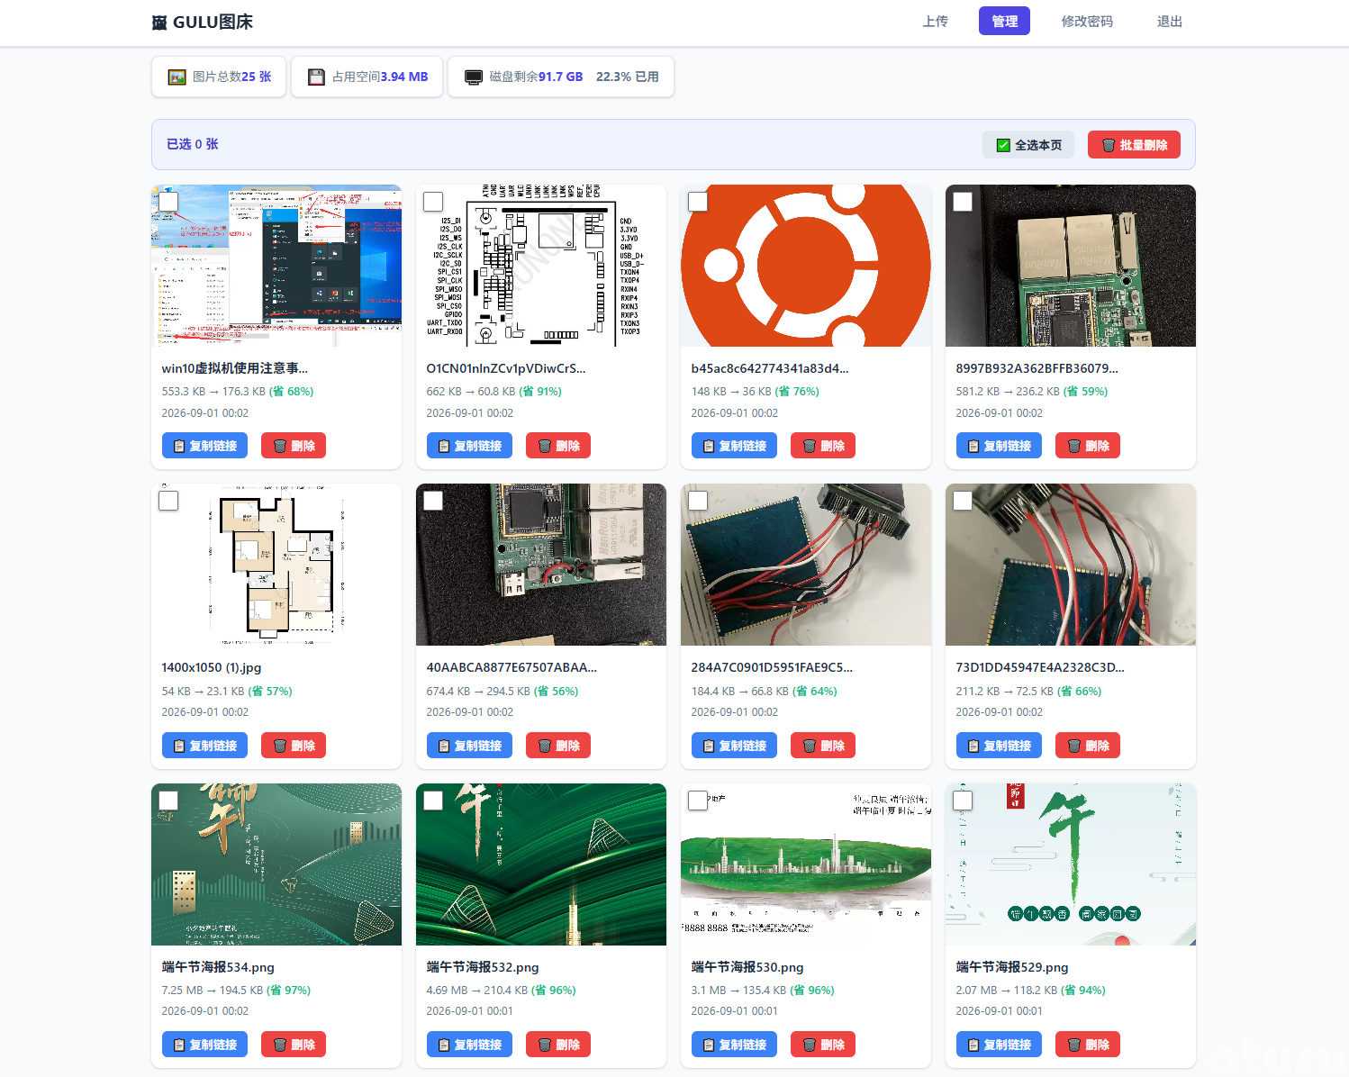Open the 端午节海报530.png thumbnail
1349x1077 pixels.
[x=806, y=864]
